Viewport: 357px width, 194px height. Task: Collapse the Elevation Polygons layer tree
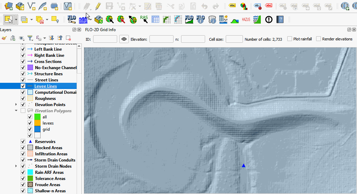click(16, 111)
